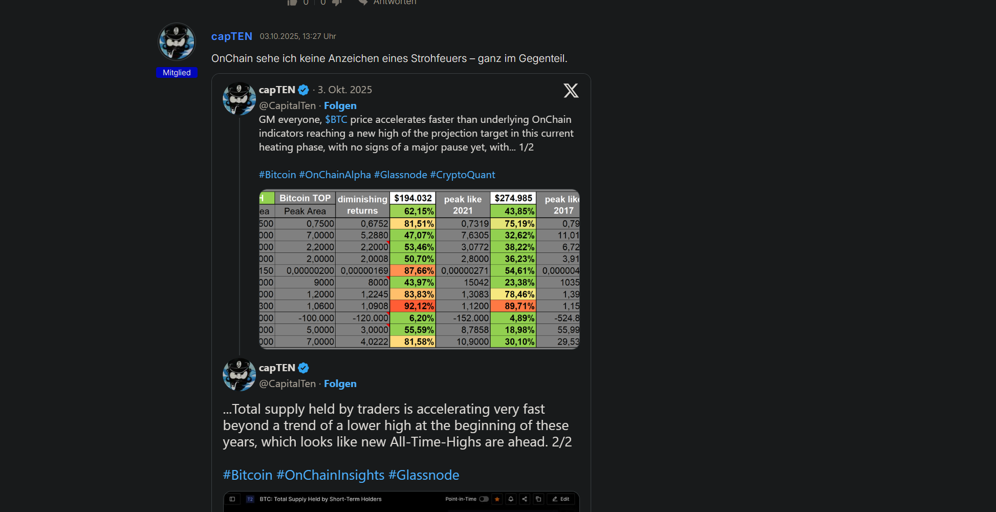Click the bell alert icon on chart
This screenshot has width=996, height=512.
(x=511, y=499)
